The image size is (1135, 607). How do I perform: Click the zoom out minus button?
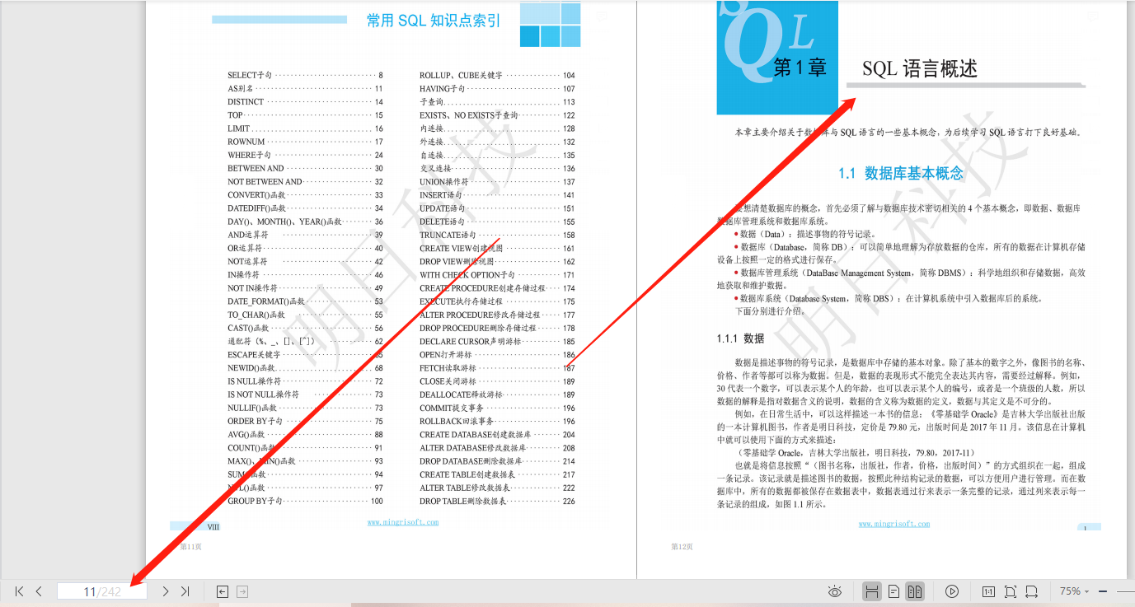click(1104, 591)
